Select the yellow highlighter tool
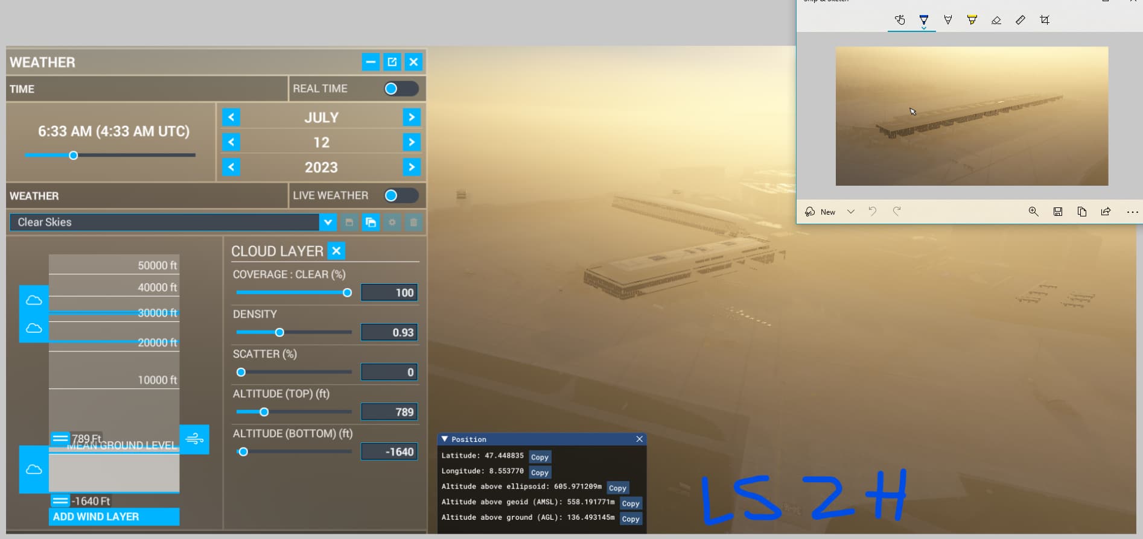The width and height of the screenshot is (1143, 539). click(972, 20)
